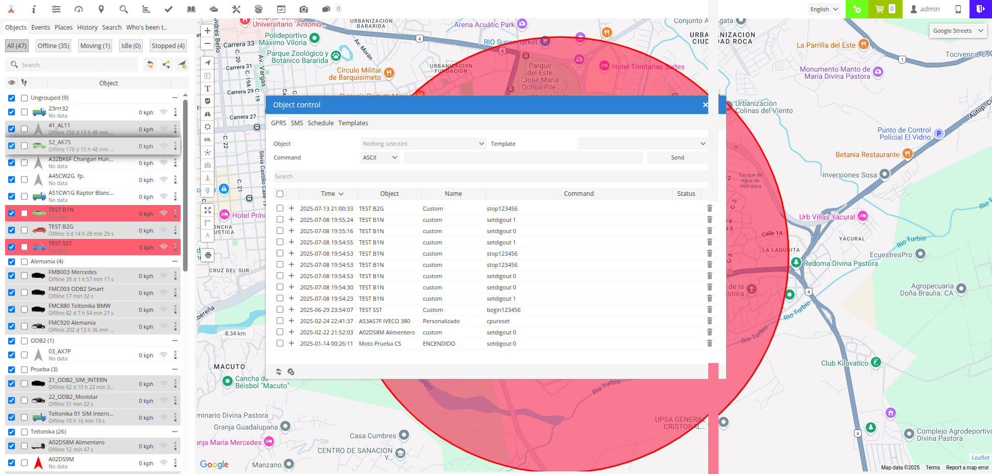This screenshot has width=992, height=474.
Task: Open the image gallery camera icon
Action: click(303, 9)
